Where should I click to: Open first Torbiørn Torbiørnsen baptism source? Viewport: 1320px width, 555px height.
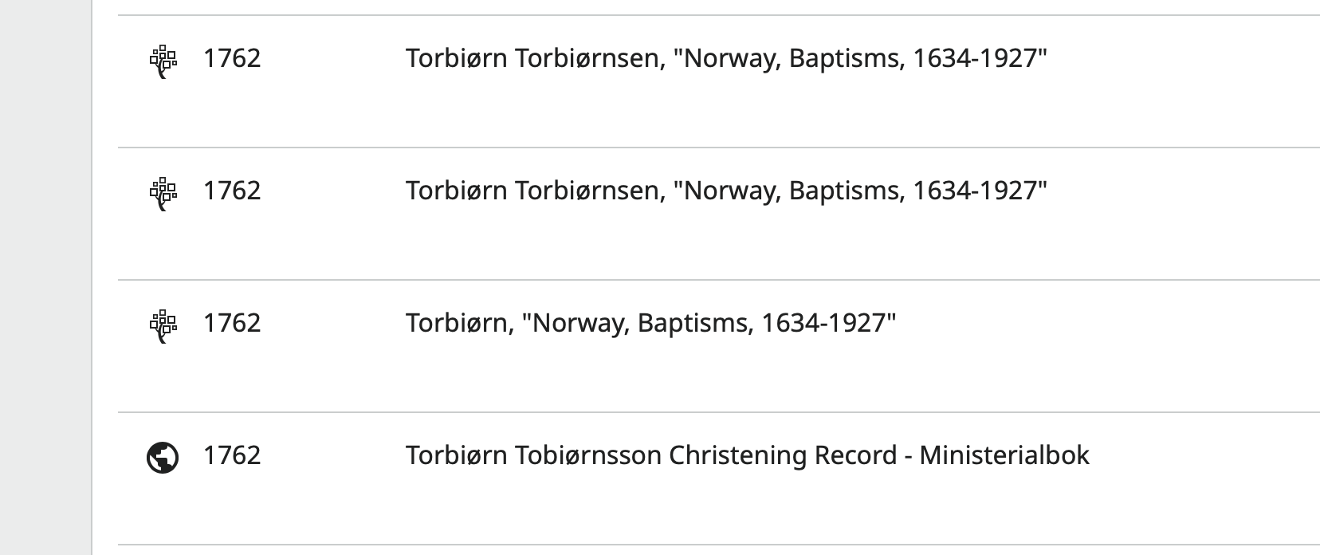click(725, 58)
